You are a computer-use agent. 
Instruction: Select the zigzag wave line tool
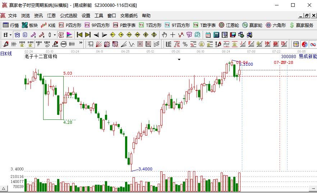pyautogui.click(x=132, y=44)
